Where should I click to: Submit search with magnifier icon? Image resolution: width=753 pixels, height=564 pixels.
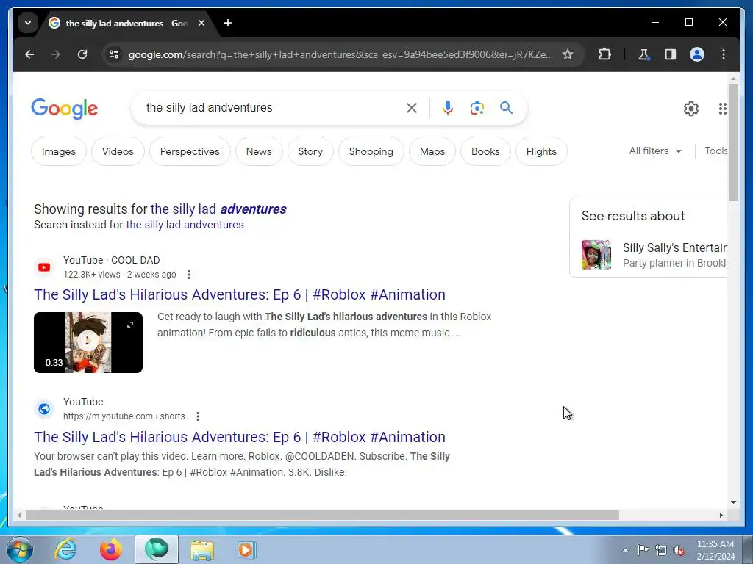[506, 107]
